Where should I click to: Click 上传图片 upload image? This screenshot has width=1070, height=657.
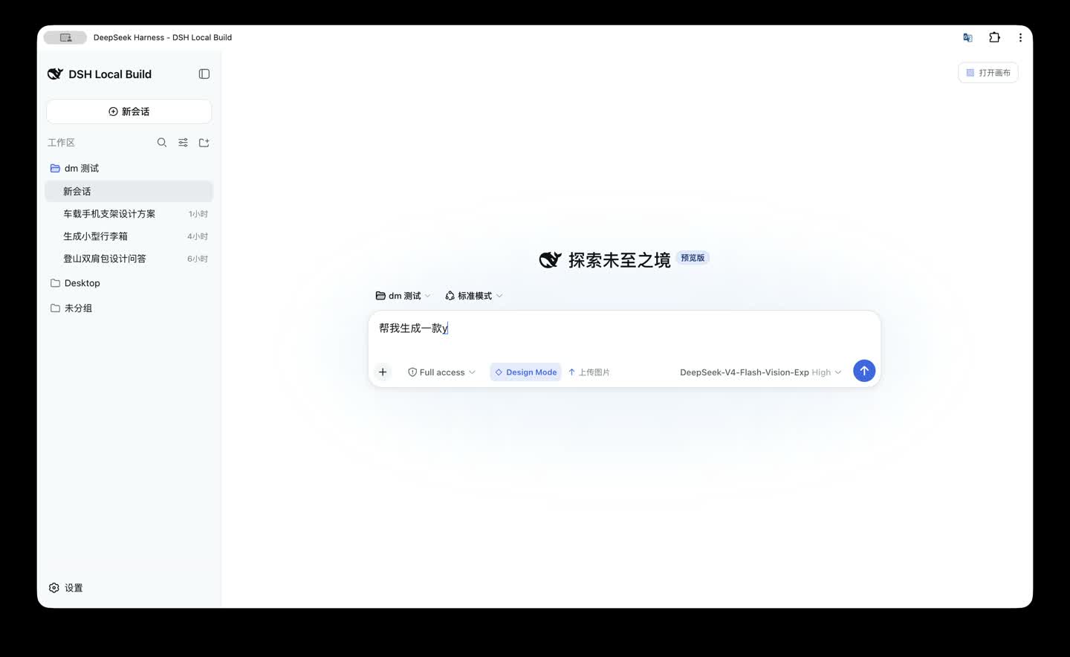pos(589,372)
